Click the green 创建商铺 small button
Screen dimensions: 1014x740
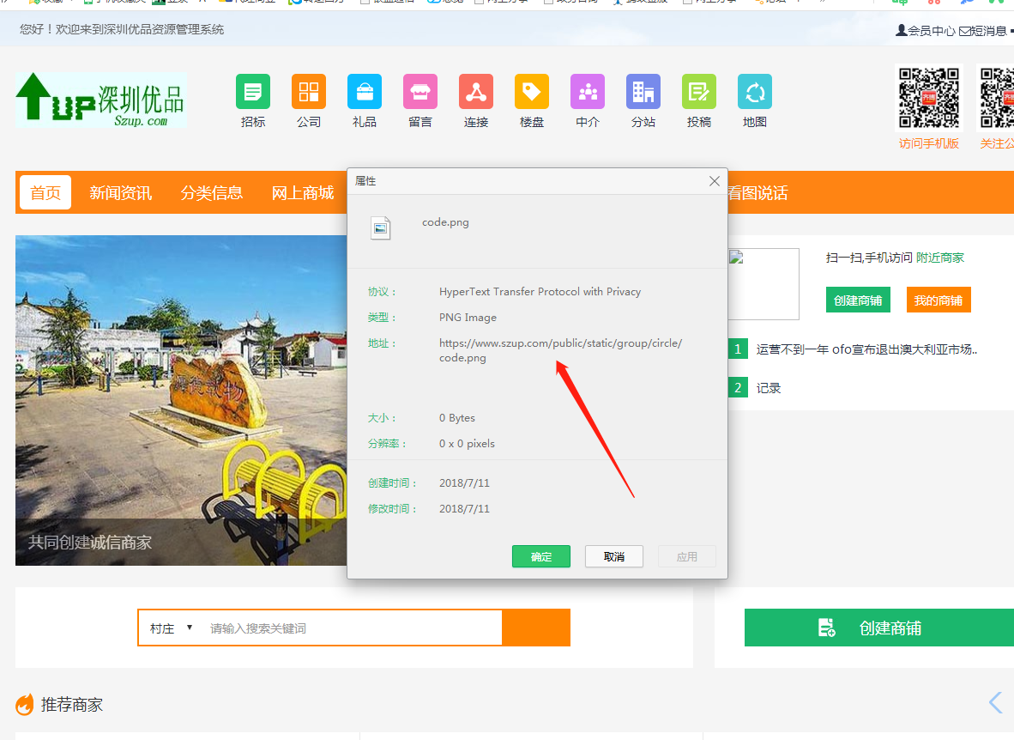(858, 300)
